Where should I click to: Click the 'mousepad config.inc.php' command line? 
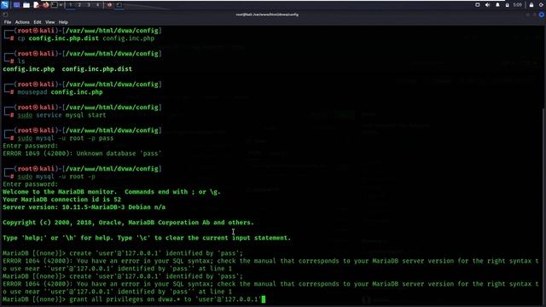pyautogui.click(x=60, y=92)
